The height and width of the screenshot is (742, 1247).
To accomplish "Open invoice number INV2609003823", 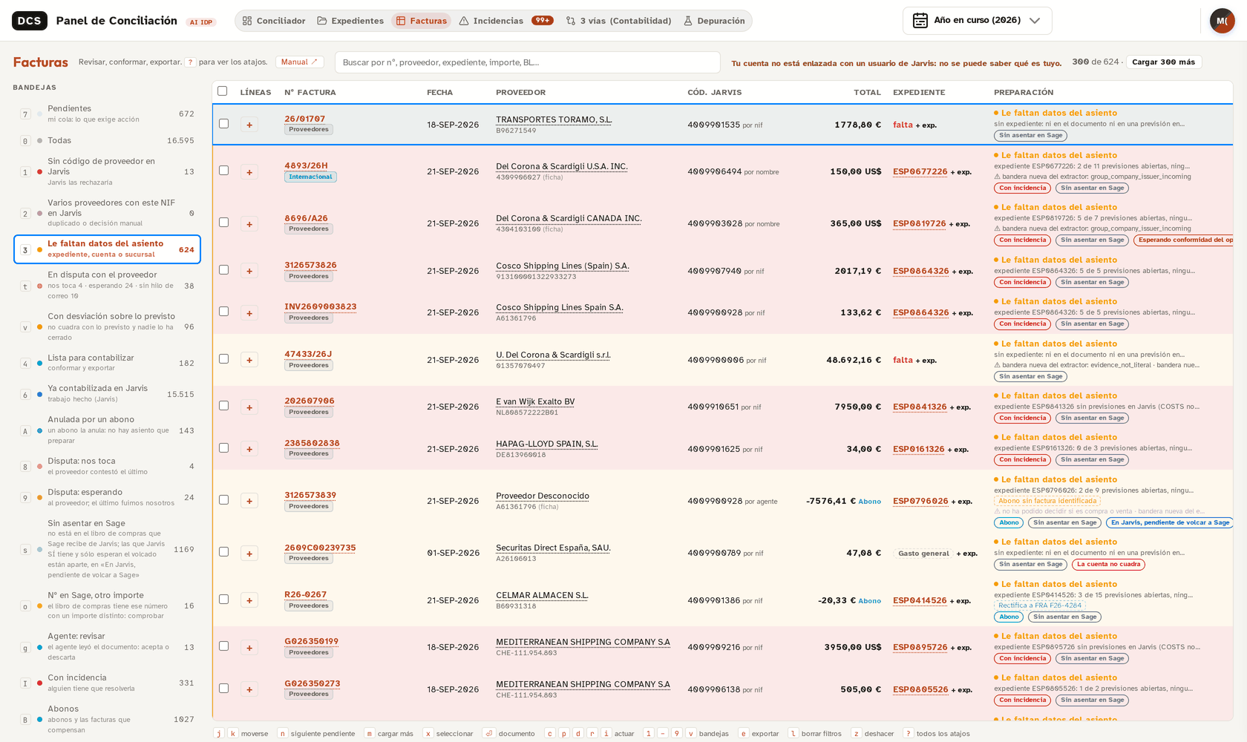I will (321, 306).
